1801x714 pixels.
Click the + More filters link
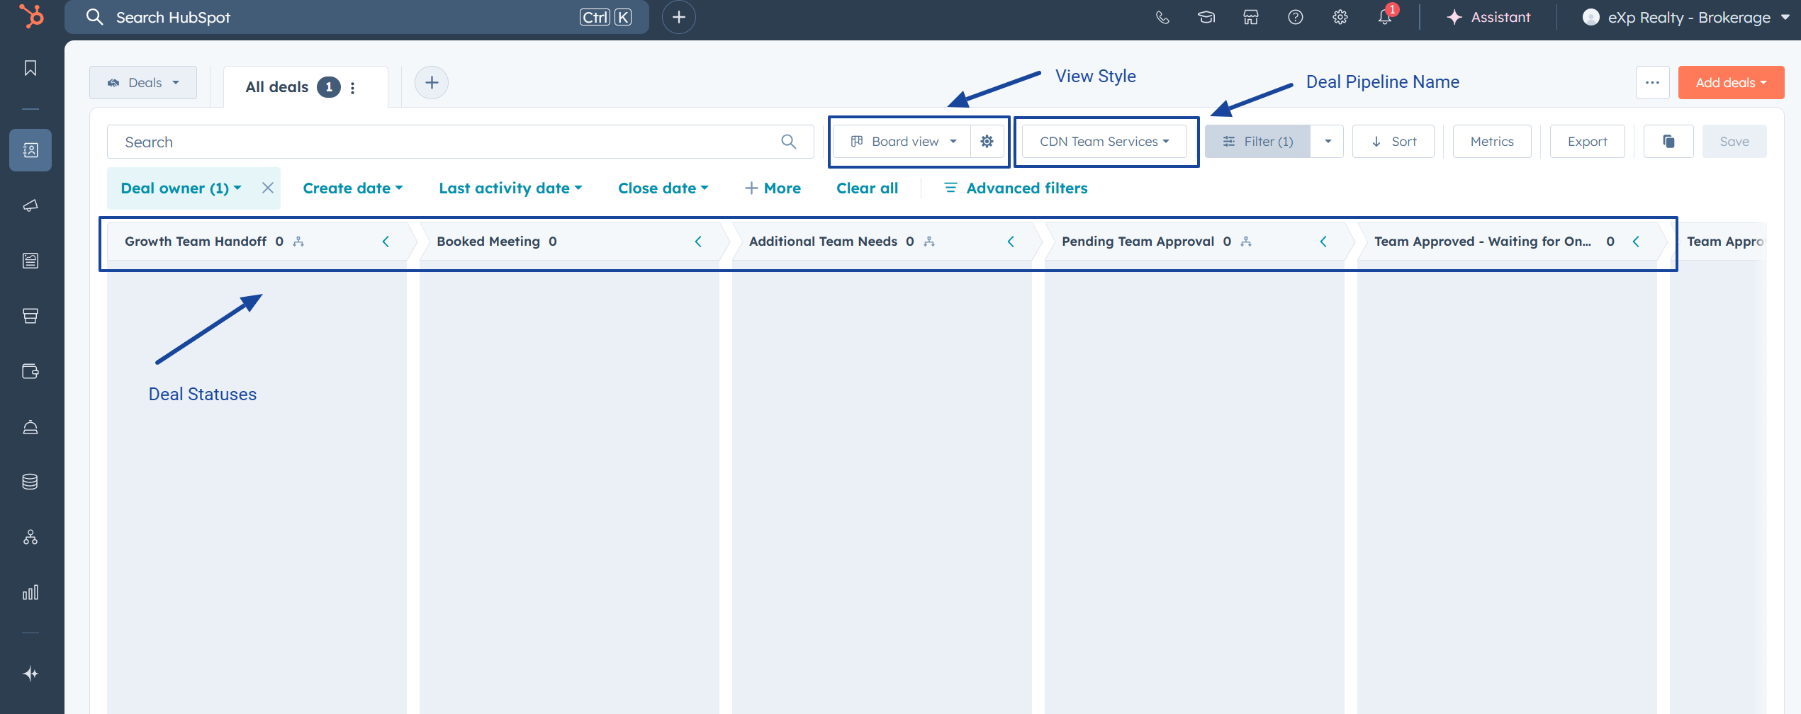773,188
